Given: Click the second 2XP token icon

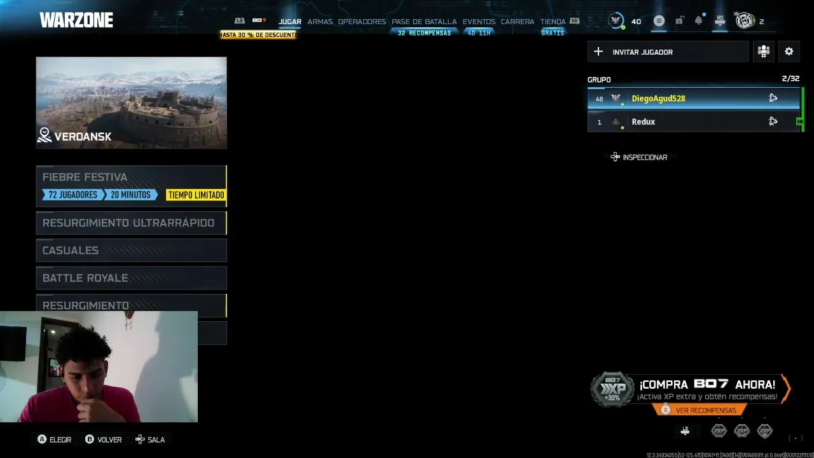Looking at the screenshot, I should (x=742, y=431).
